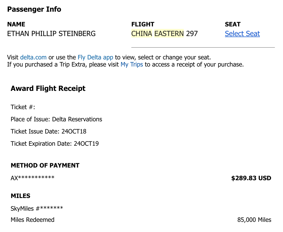Click the METHOD OF PAYMENT heading
This screenshot has width=283, height=232.
tap(45, 165)
